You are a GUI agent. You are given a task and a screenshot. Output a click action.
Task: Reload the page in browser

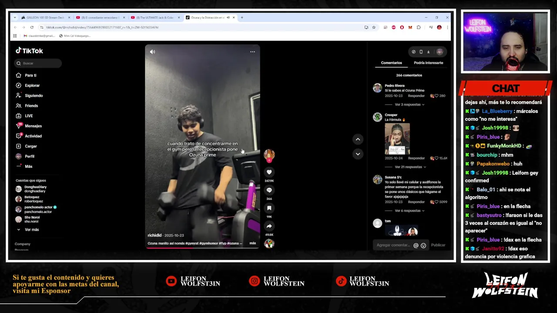(32, 27)
